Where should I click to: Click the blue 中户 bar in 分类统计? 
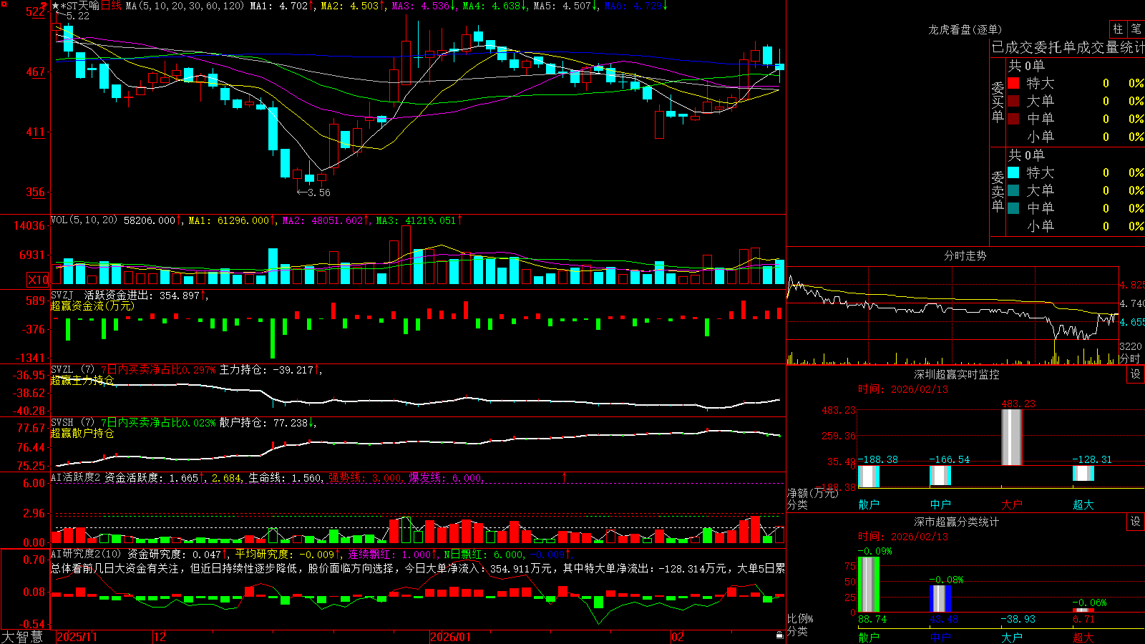(940, 599)
